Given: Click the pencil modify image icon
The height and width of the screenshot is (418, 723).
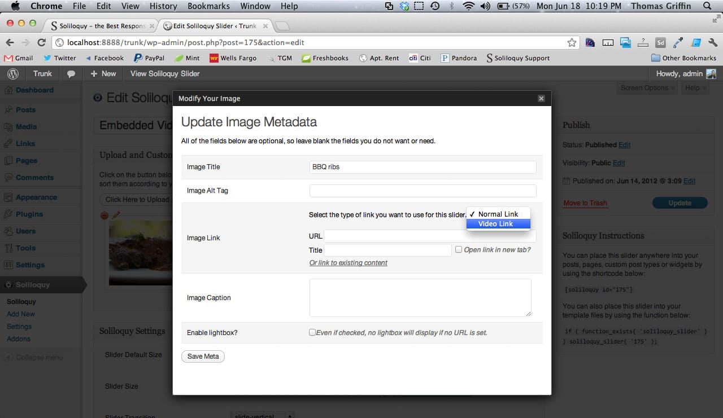Looking at the screenshot, I should (116, 215).
